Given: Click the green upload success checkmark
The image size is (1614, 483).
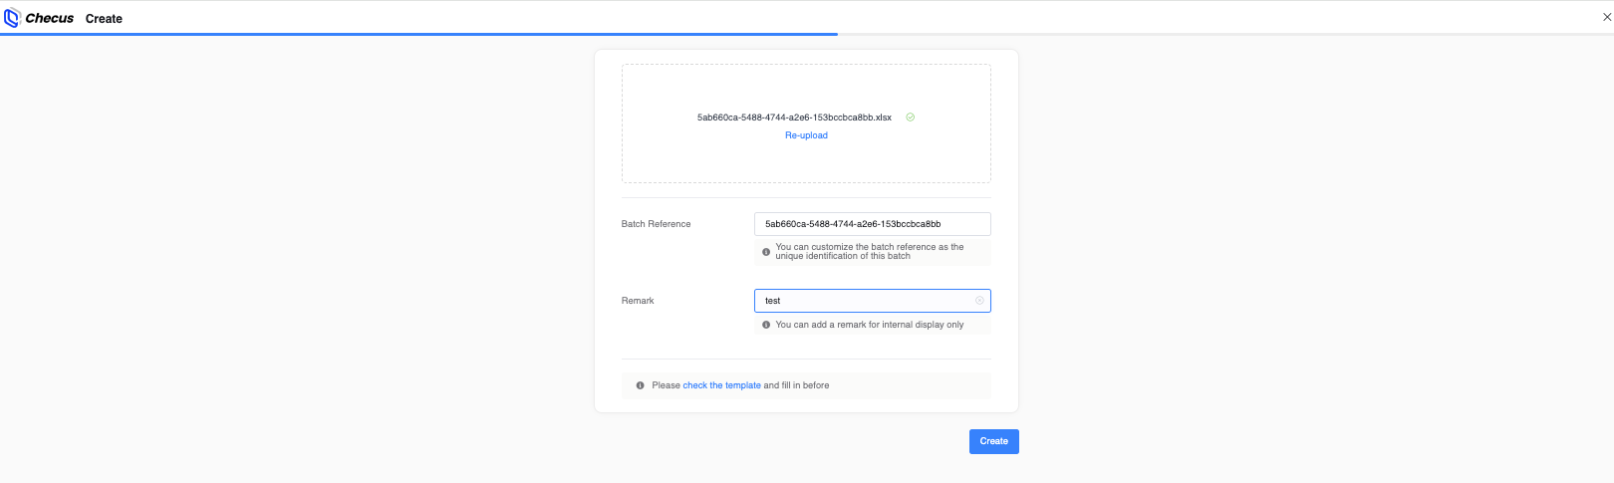Looking at the screenshot, I should pyautogui.click(x=910, y=118).
